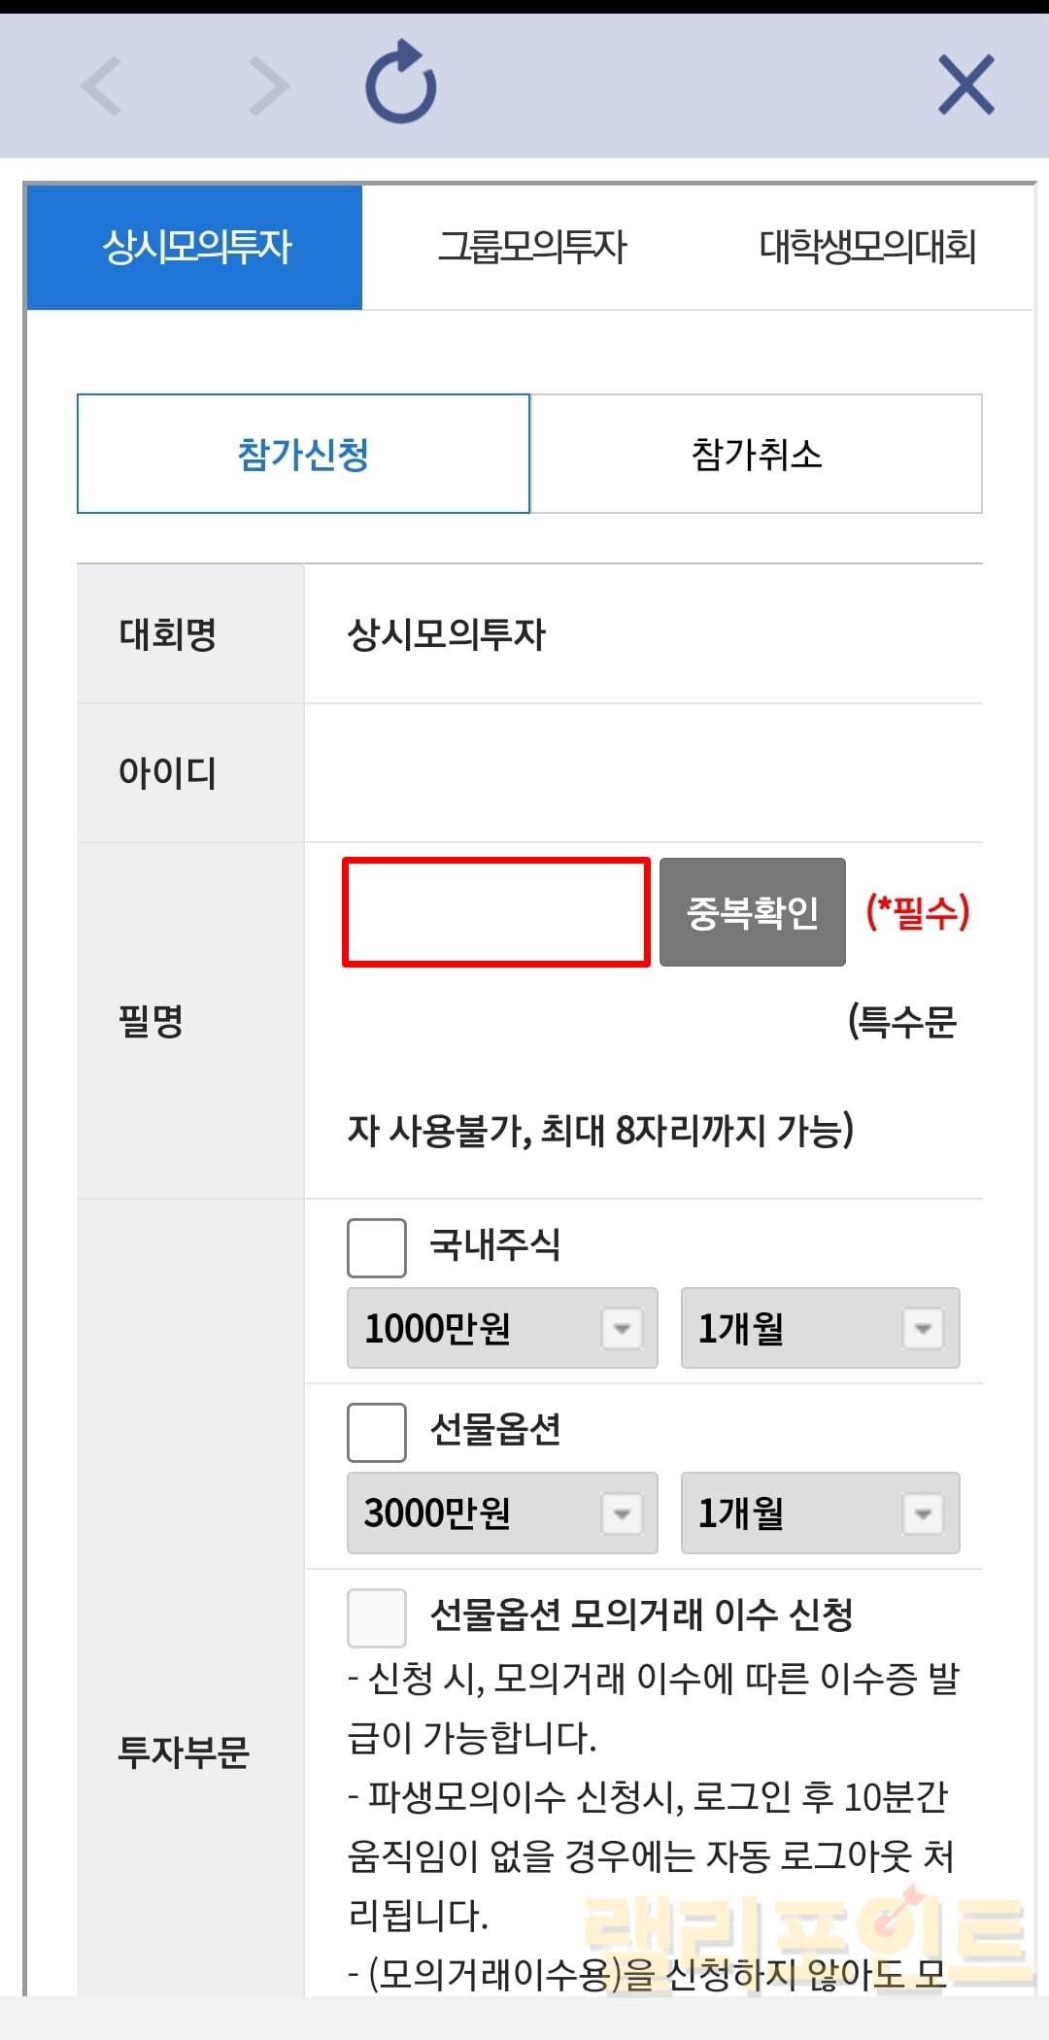This screenshot has width=1049, height=2040.
Task: Tap the browser back arrow icon
Action: pos(102,86)
